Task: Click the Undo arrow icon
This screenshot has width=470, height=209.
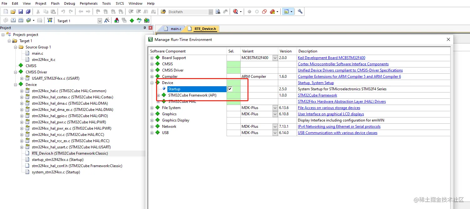Action: (63, 12)
